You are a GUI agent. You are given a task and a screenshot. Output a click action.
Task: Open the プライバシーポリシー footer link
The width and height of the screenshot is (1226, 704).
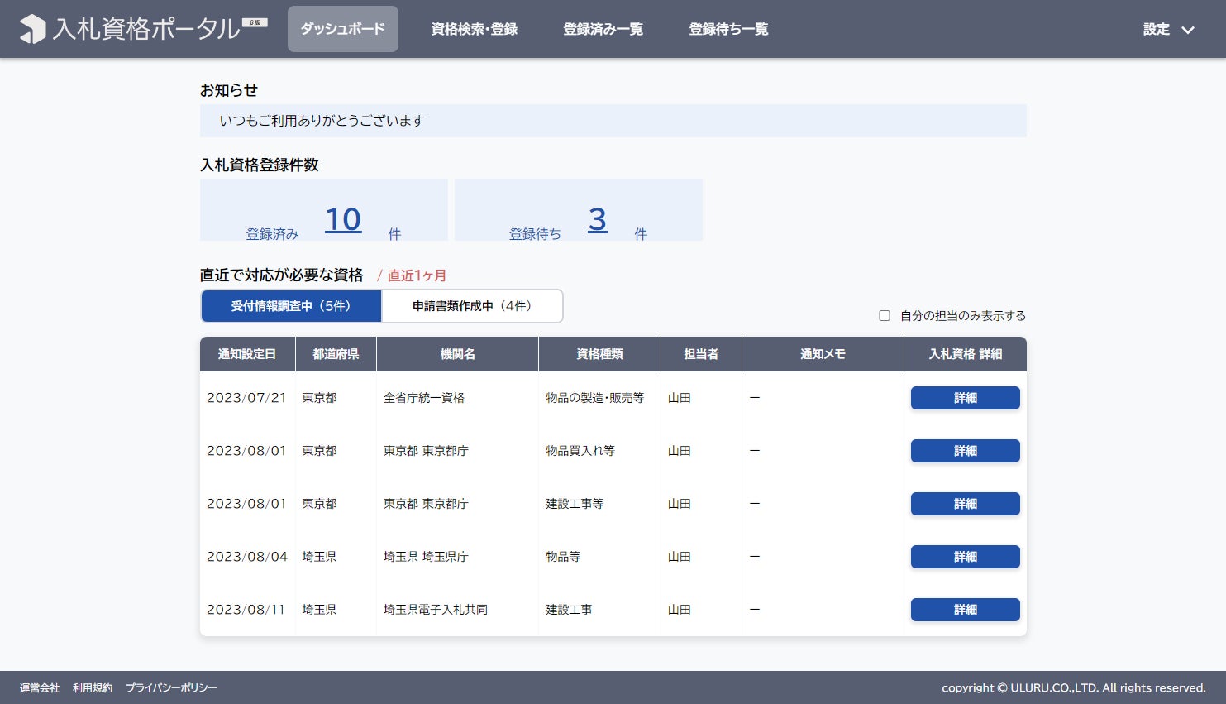coord(172,688)
